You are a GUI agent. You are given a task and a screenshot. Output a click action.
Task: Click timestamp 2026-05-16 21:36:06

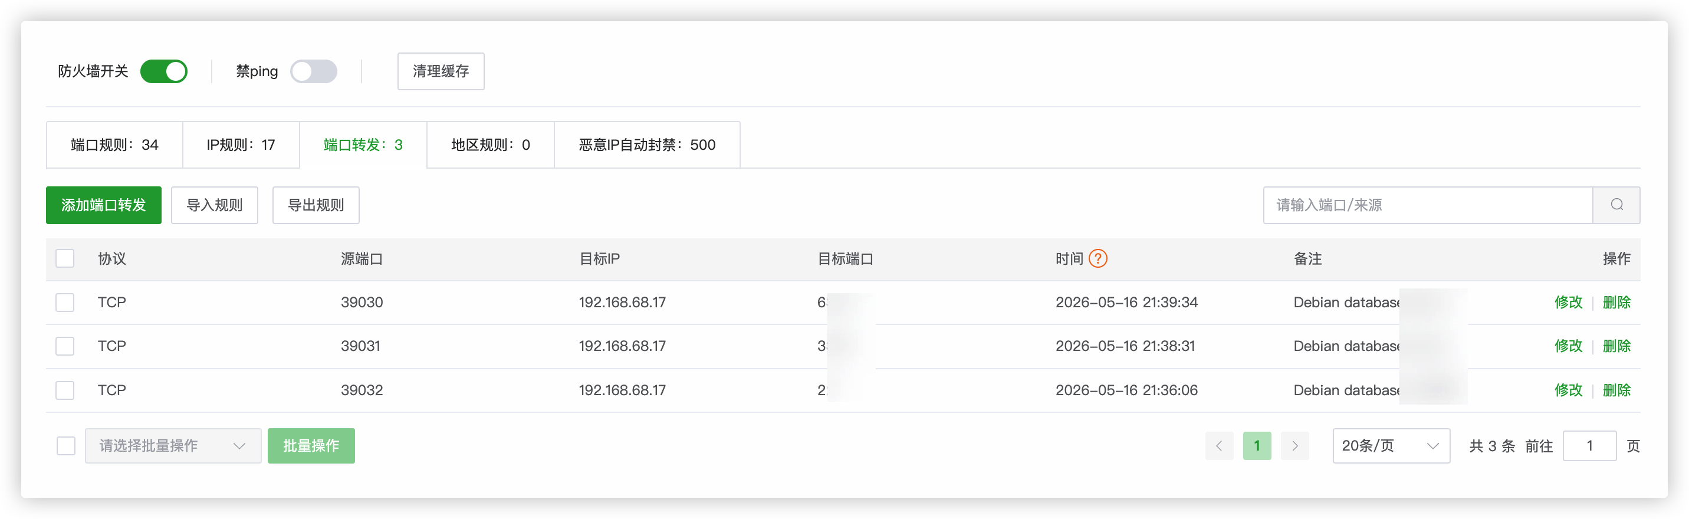click(x=1126, y=390)
